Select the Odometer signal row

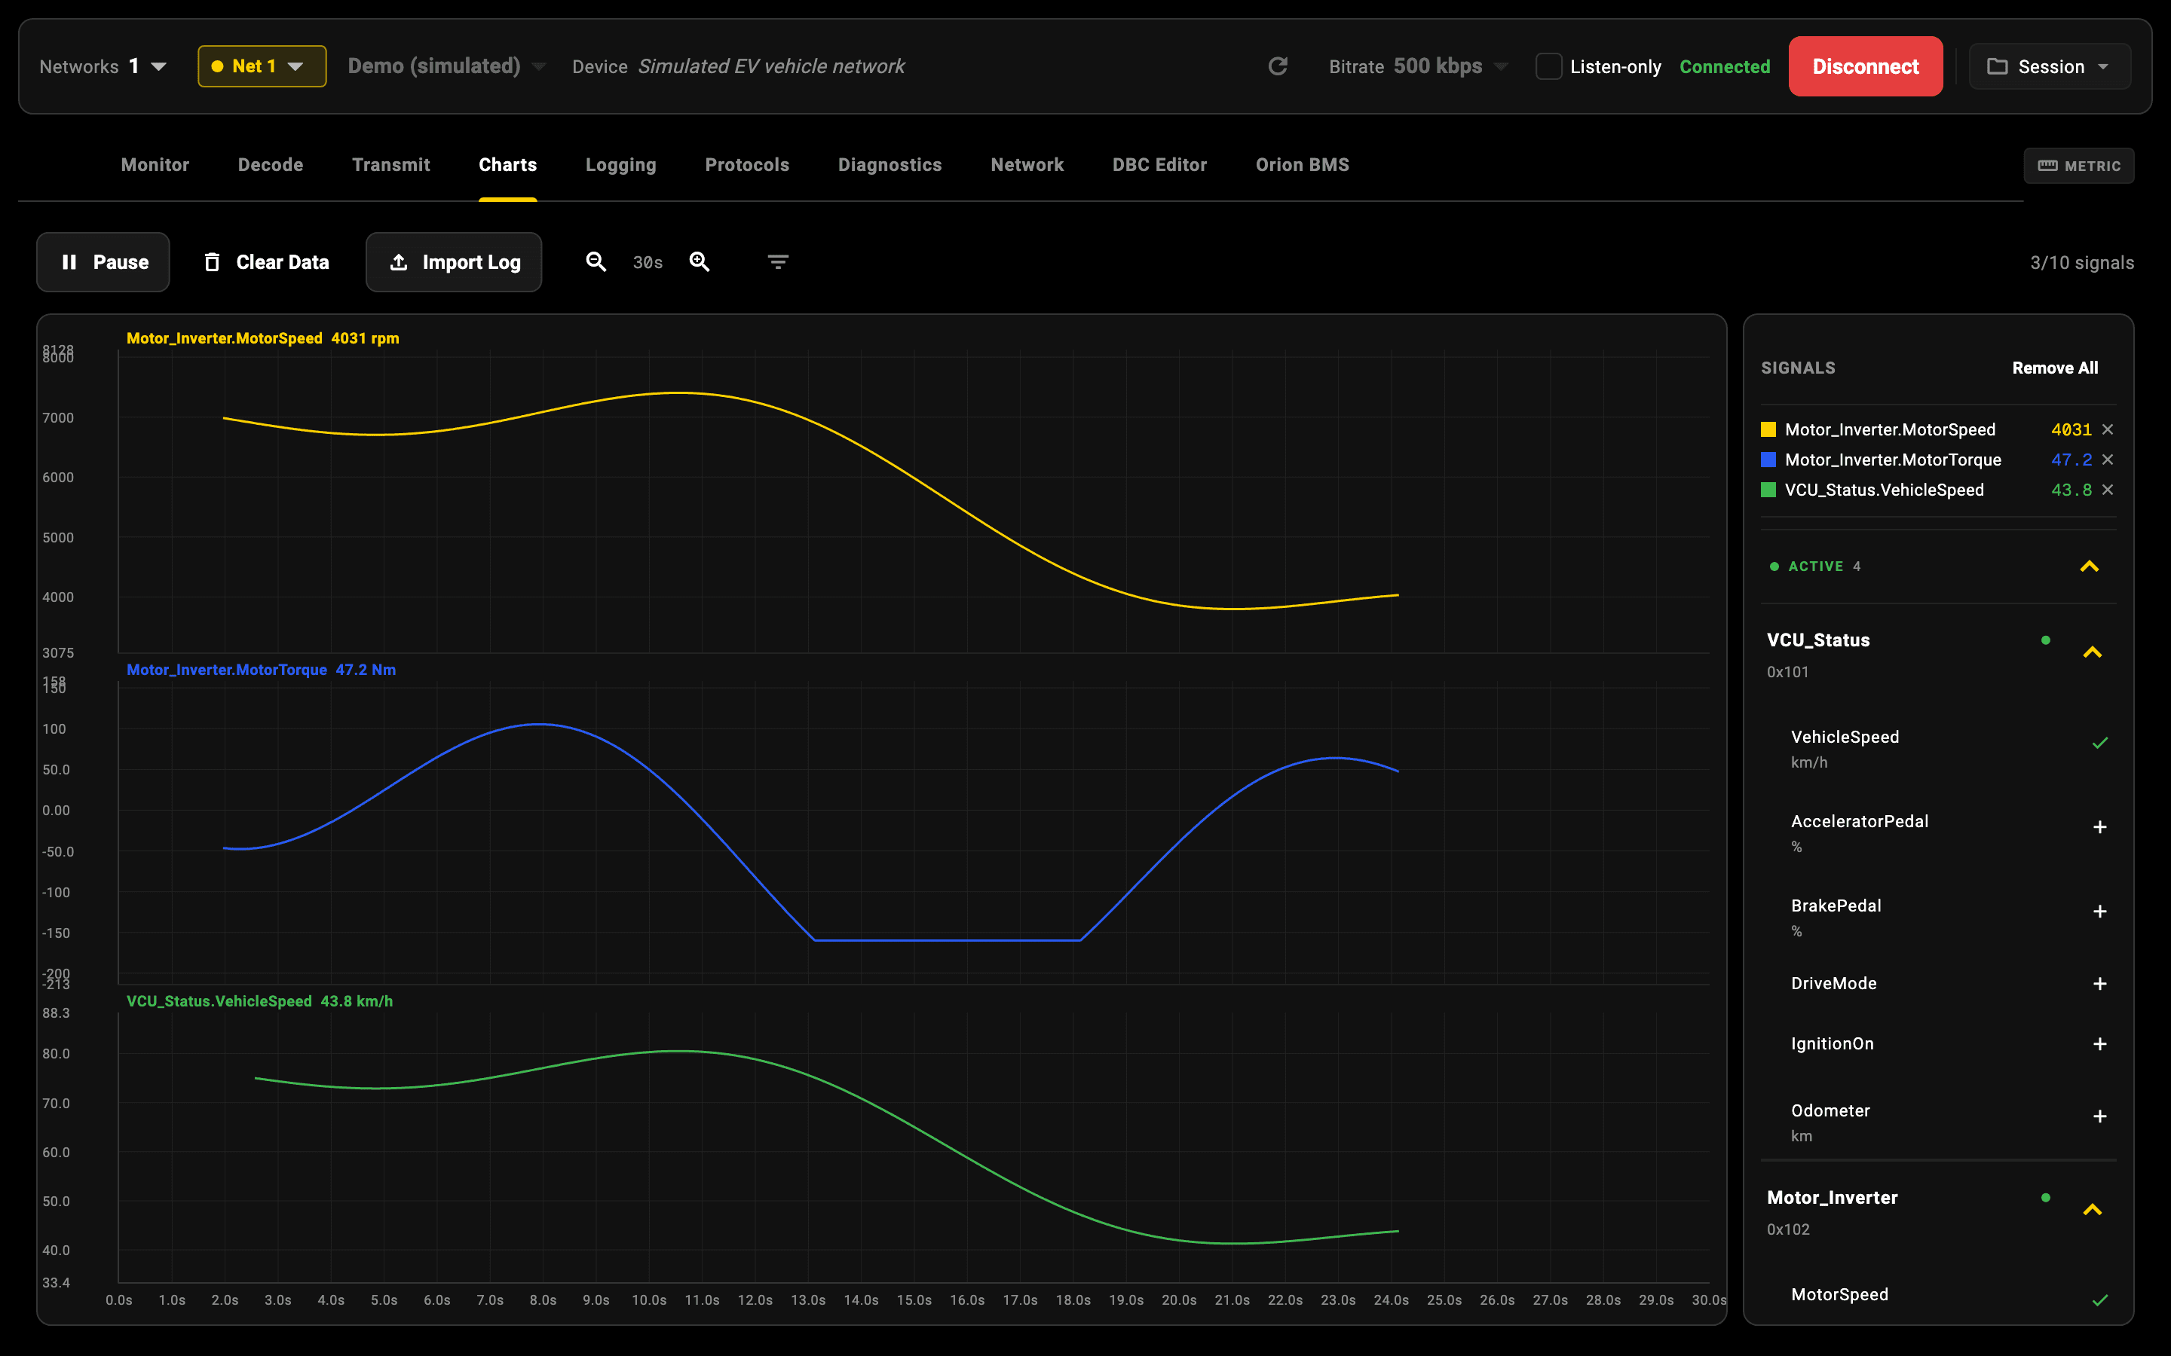tap(1940, 1122)
